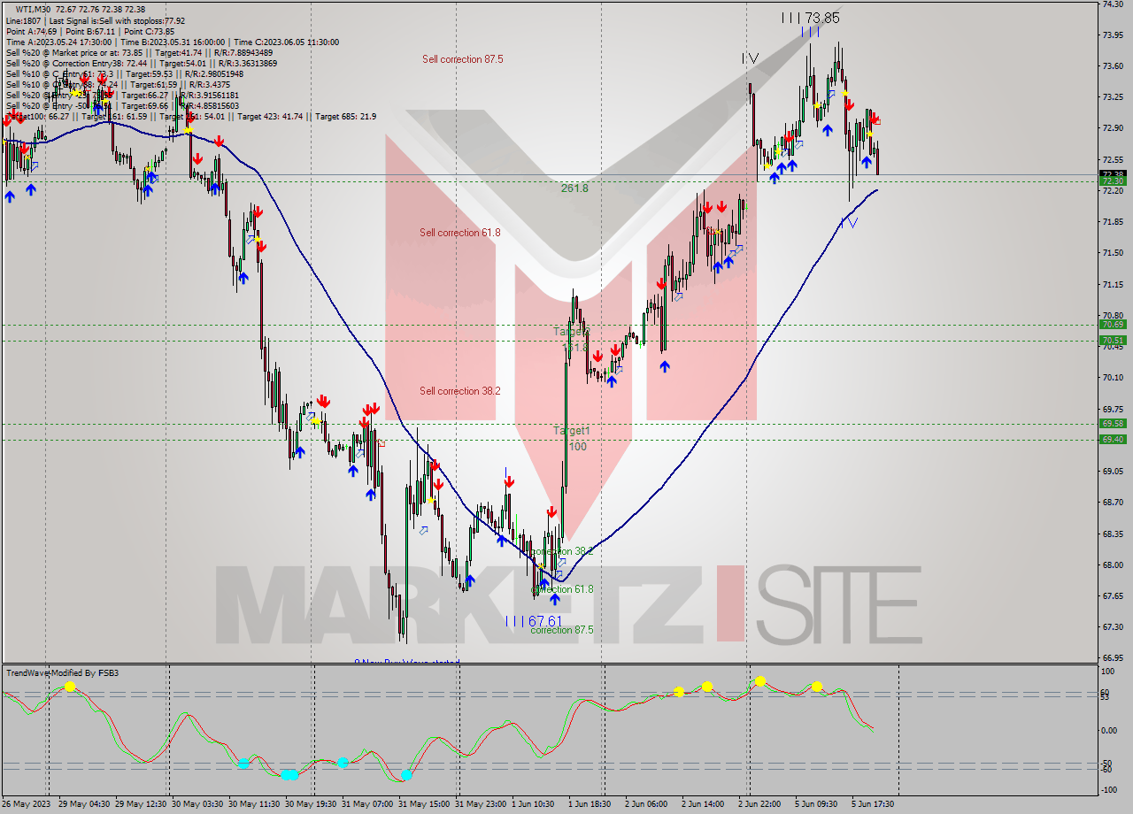Click the I I I 73.85 wave label
The width and height of the screenshot is (1133, 814).
click(x=810, y=18)
